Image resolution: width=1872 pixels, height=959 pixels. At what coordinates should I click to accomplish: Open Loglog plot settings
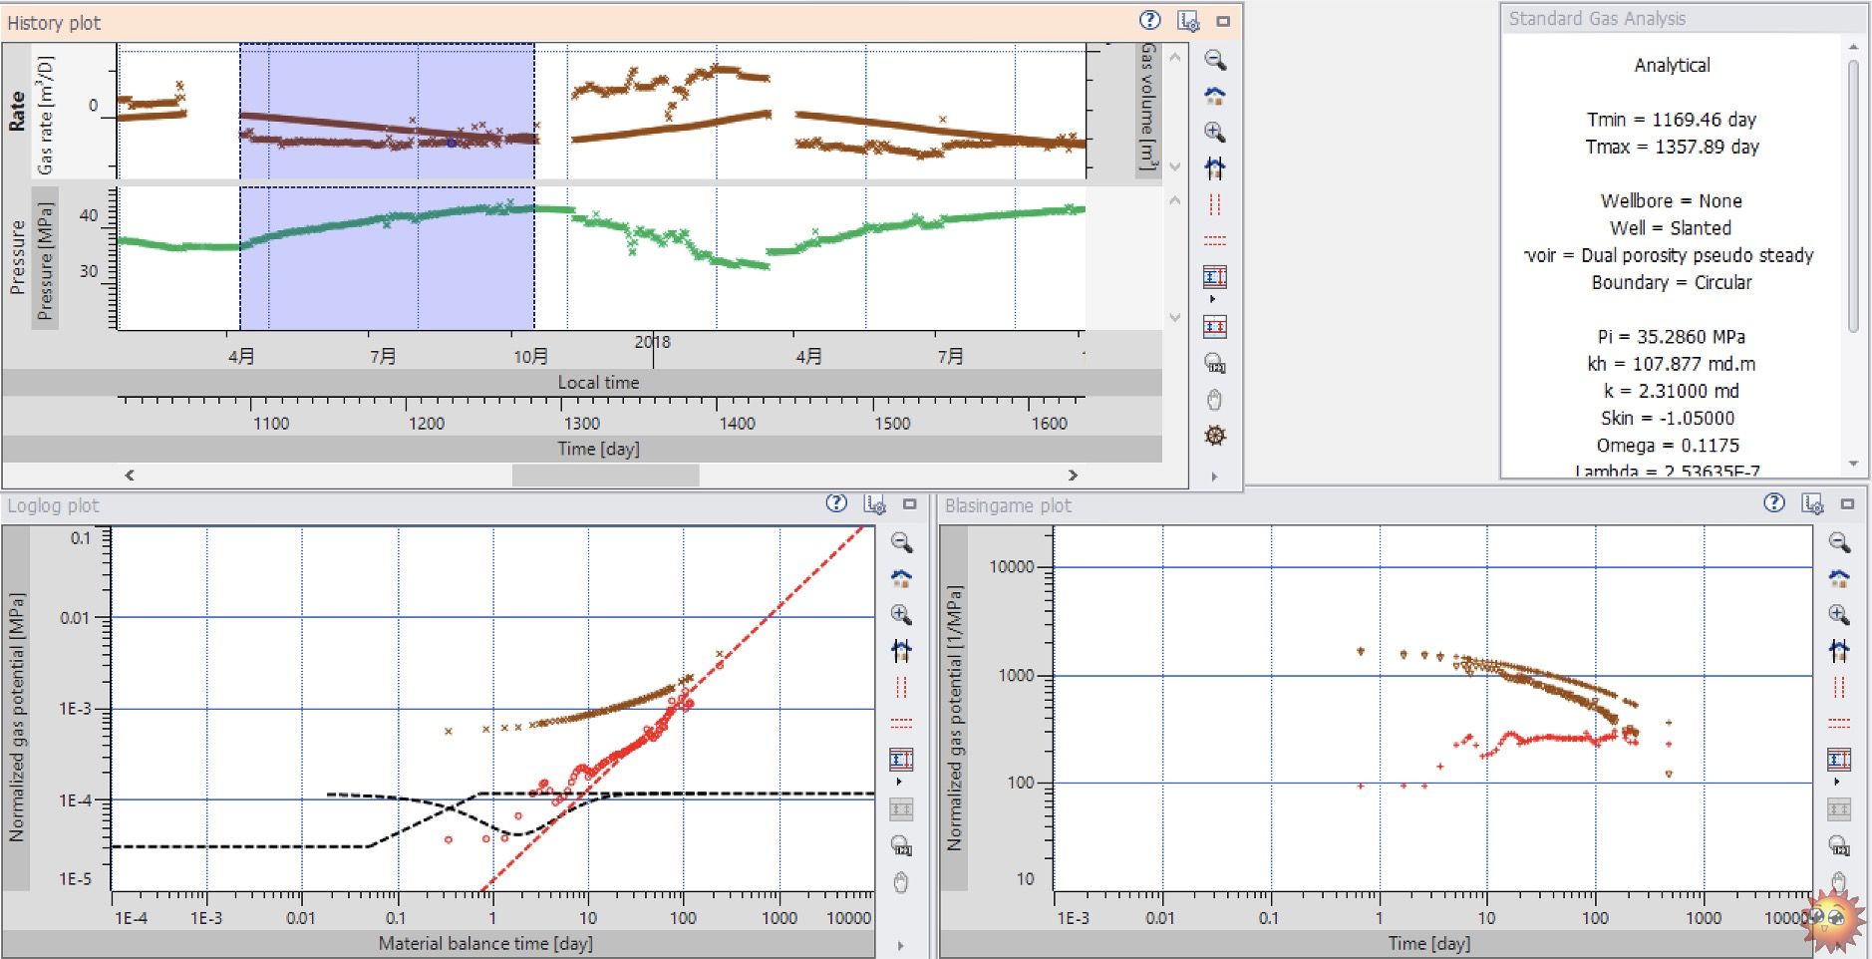pos(875,504)
